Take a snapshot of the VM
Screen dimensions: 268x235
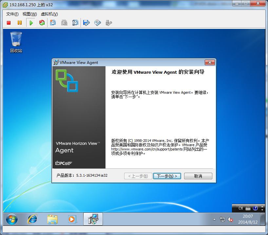pos(53,23)
